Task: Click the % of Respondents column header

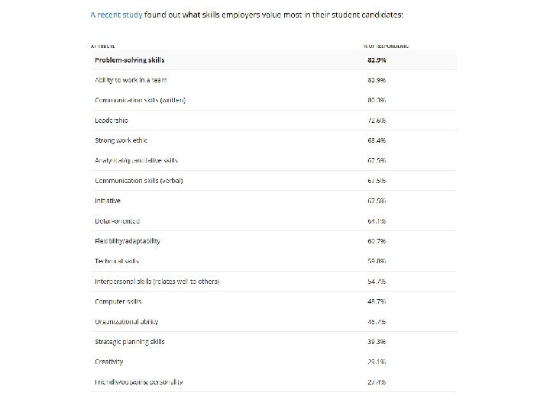Action: click(386, 46)
